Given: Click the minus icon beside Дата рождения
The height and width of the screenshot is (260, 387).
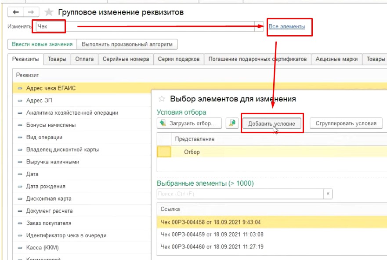Looking at the screenshot, I should 20,186.
